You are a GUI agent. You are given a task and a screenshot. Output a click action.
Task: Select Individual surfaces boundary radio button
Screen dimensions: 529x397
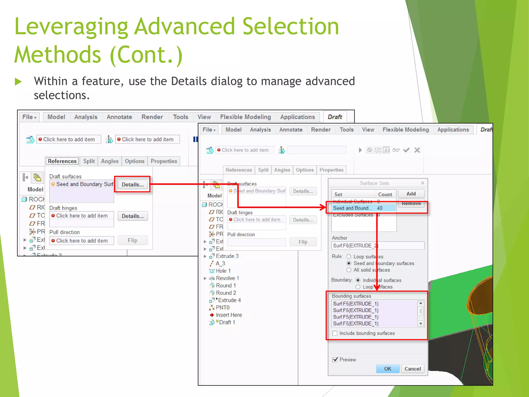click(x=358, y=280)
